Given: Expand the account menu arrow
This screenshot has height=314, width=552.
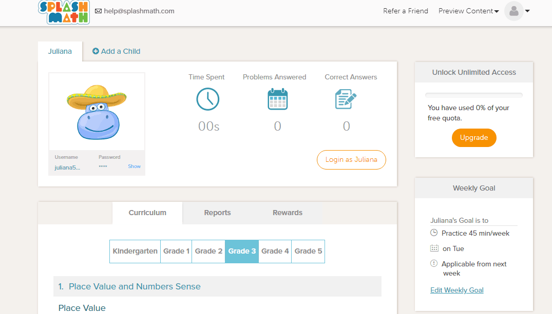Looking at the screenshot, I should [x=527, y=11].
